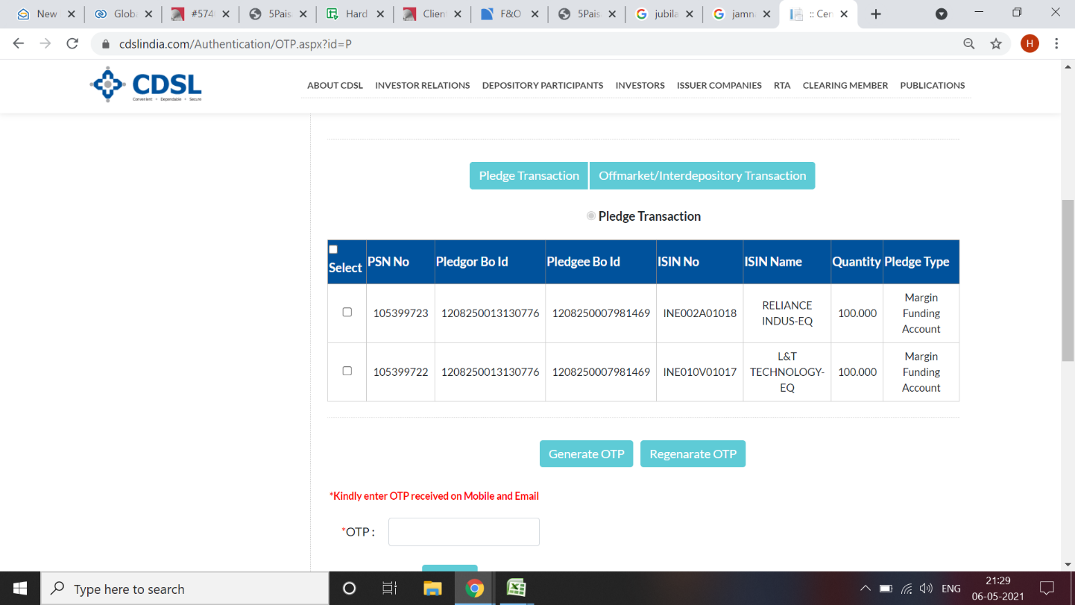The width and height of the screenshot is (1075, 605).
Task: Open the browser zoom magnifier icon
Action: tap(969, 44)
